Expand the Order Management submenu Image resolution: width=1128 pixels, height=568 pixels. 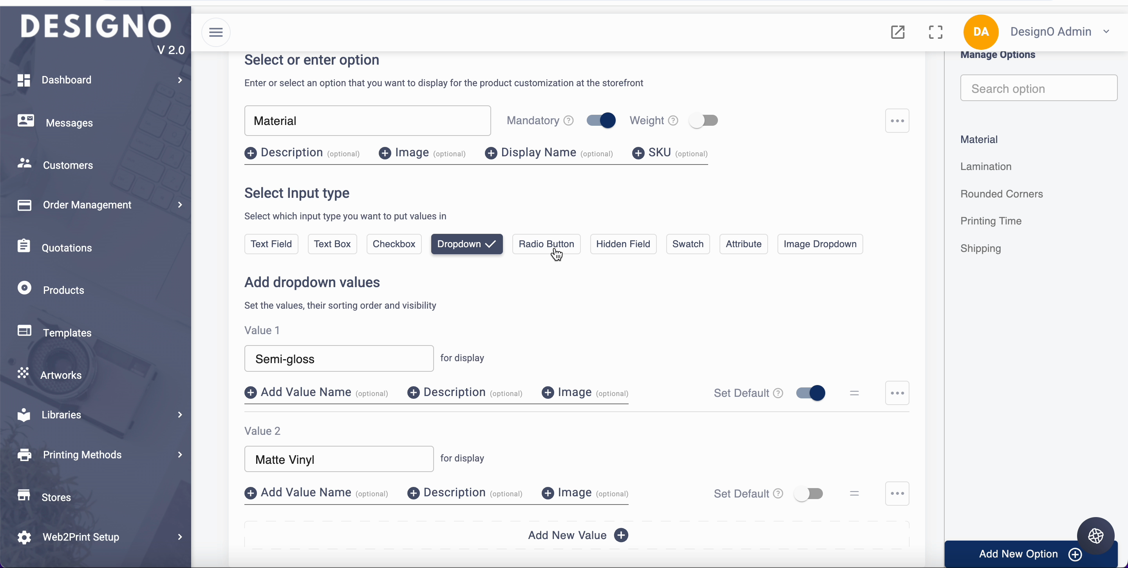pos(179,204)
